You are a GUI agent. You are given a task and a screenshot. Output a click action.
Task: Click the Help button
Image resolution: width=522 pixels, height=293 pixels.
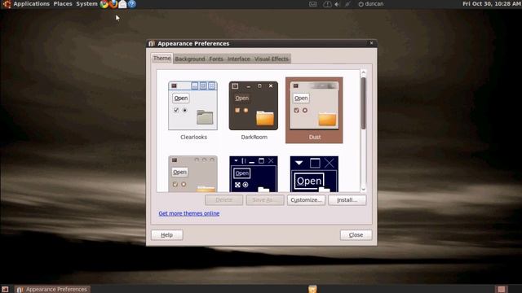pos(166,235)
